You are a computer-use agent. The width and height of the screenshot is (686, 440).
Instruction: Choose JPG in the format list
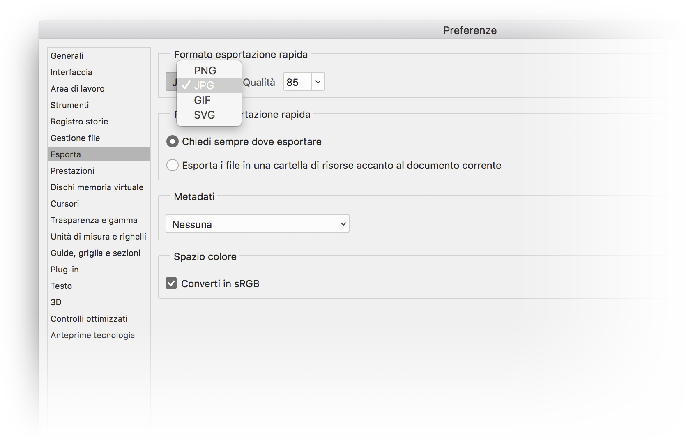click(204, 85)
